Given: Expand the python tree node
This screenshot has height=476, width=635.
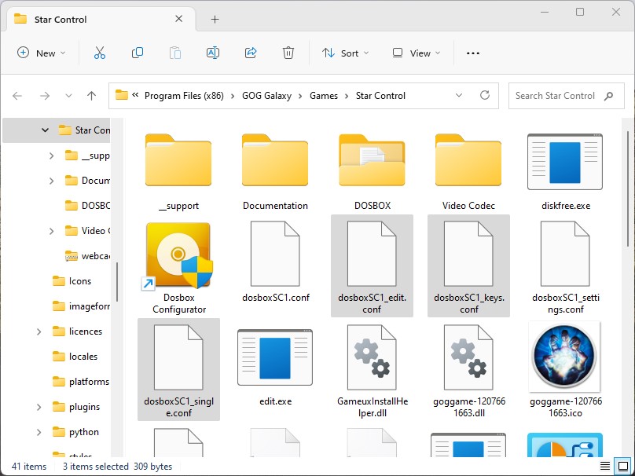Looking at the screenshot, I should 39,432.
